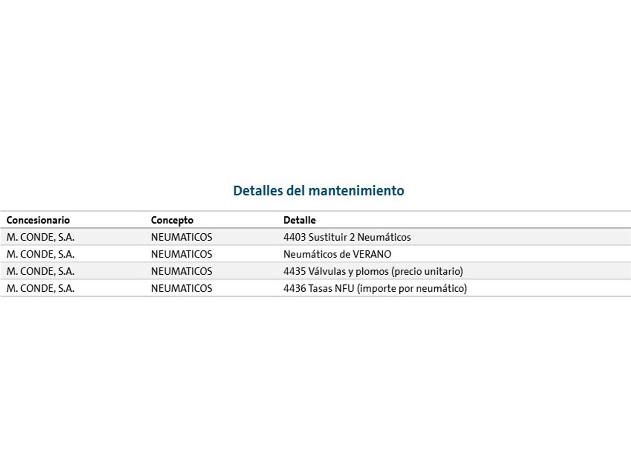This screenshot has height=472, width=631.
Task: Select NEUMATICOS in the Tasas NFU row
Action: pos(181,288)
